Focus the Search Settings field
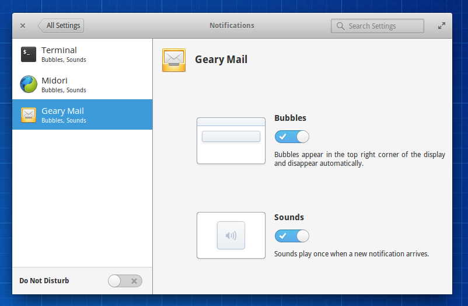Image resolution: width=468 pixels, height=306 pixels. tap(378, 26)
